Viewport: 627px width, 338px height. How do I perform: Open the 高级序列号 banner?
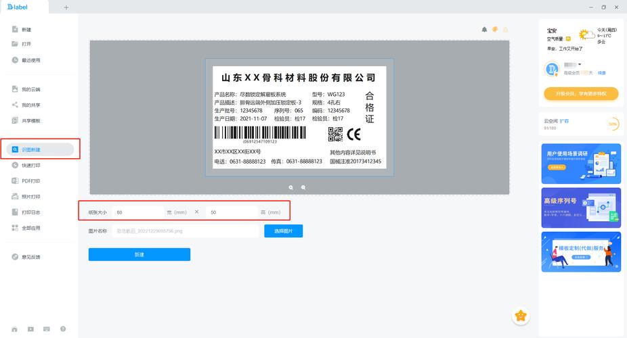[581, 208]
